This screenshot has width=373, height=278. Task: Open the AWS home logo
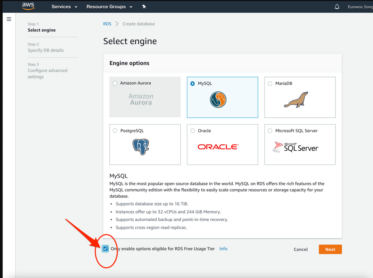28,6
